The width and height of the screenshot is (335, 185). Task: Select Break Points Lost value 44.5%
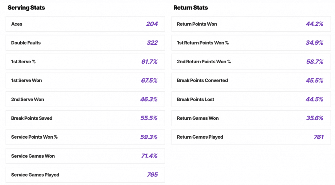point(314,99)
